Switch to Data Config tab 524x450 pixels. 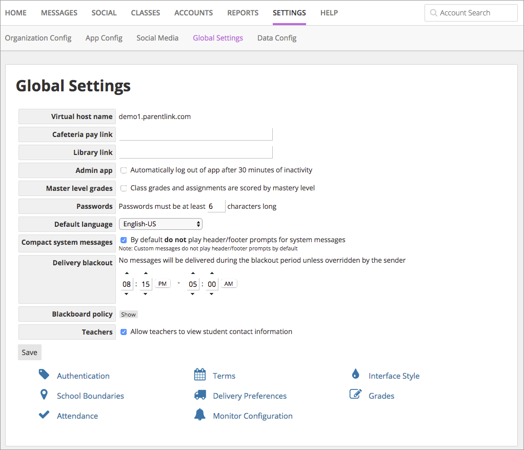[277, 38]
